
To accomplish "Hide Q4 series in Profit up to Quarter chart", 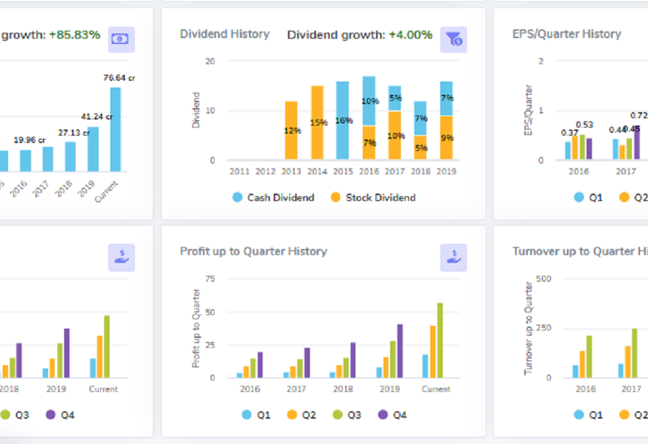I will point(392,415).
